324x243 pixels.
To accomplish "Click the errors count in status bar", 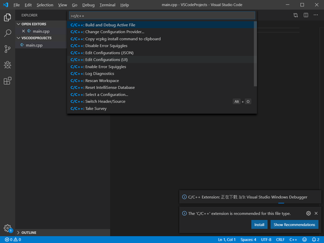I will tap(9, 240).
